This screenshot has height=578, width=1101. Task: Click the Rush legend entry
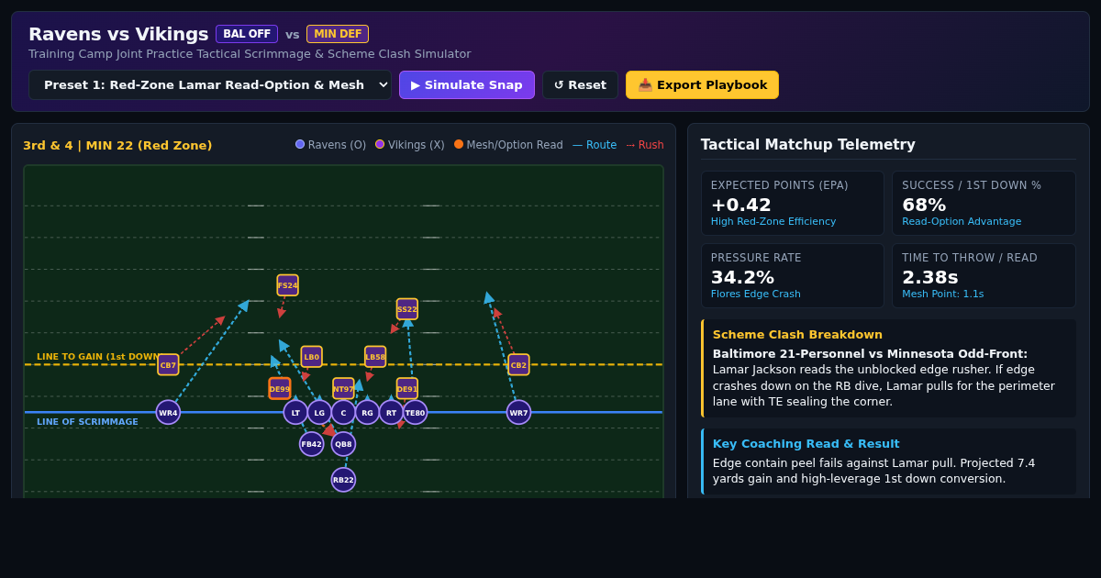645,145
